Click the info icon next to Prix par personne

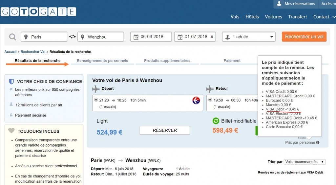(318, 142)
